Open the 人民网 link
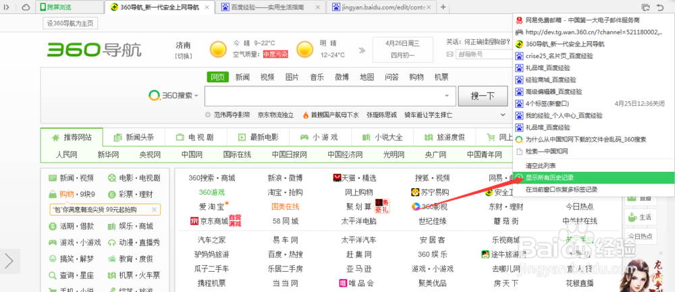 (x=66, y=155)
